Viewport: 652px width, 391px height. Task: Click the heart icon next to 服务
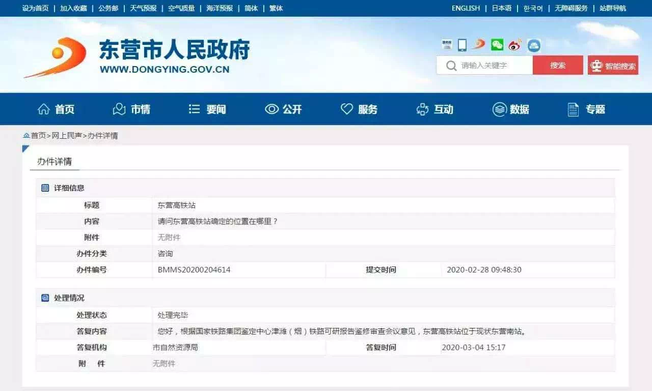coord(347,109)
